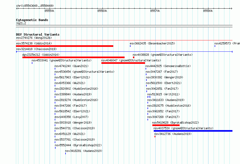This screenshot has width=240, height=164.
Task: Click the 85580k ruler tick label
Action: pyautogui.click(x=208, y=11)
